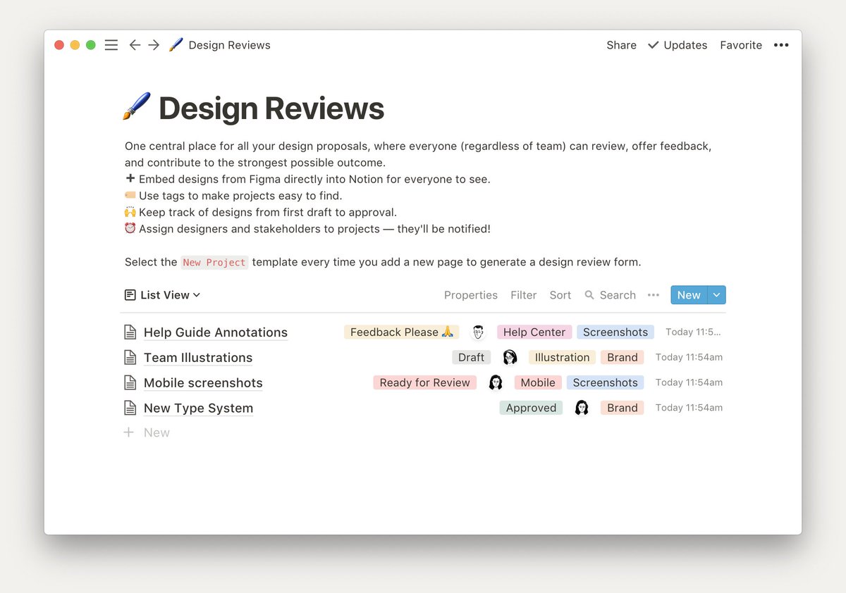
Task: Click the page icon next to Team Illustrations
Action: pos(129,357)
